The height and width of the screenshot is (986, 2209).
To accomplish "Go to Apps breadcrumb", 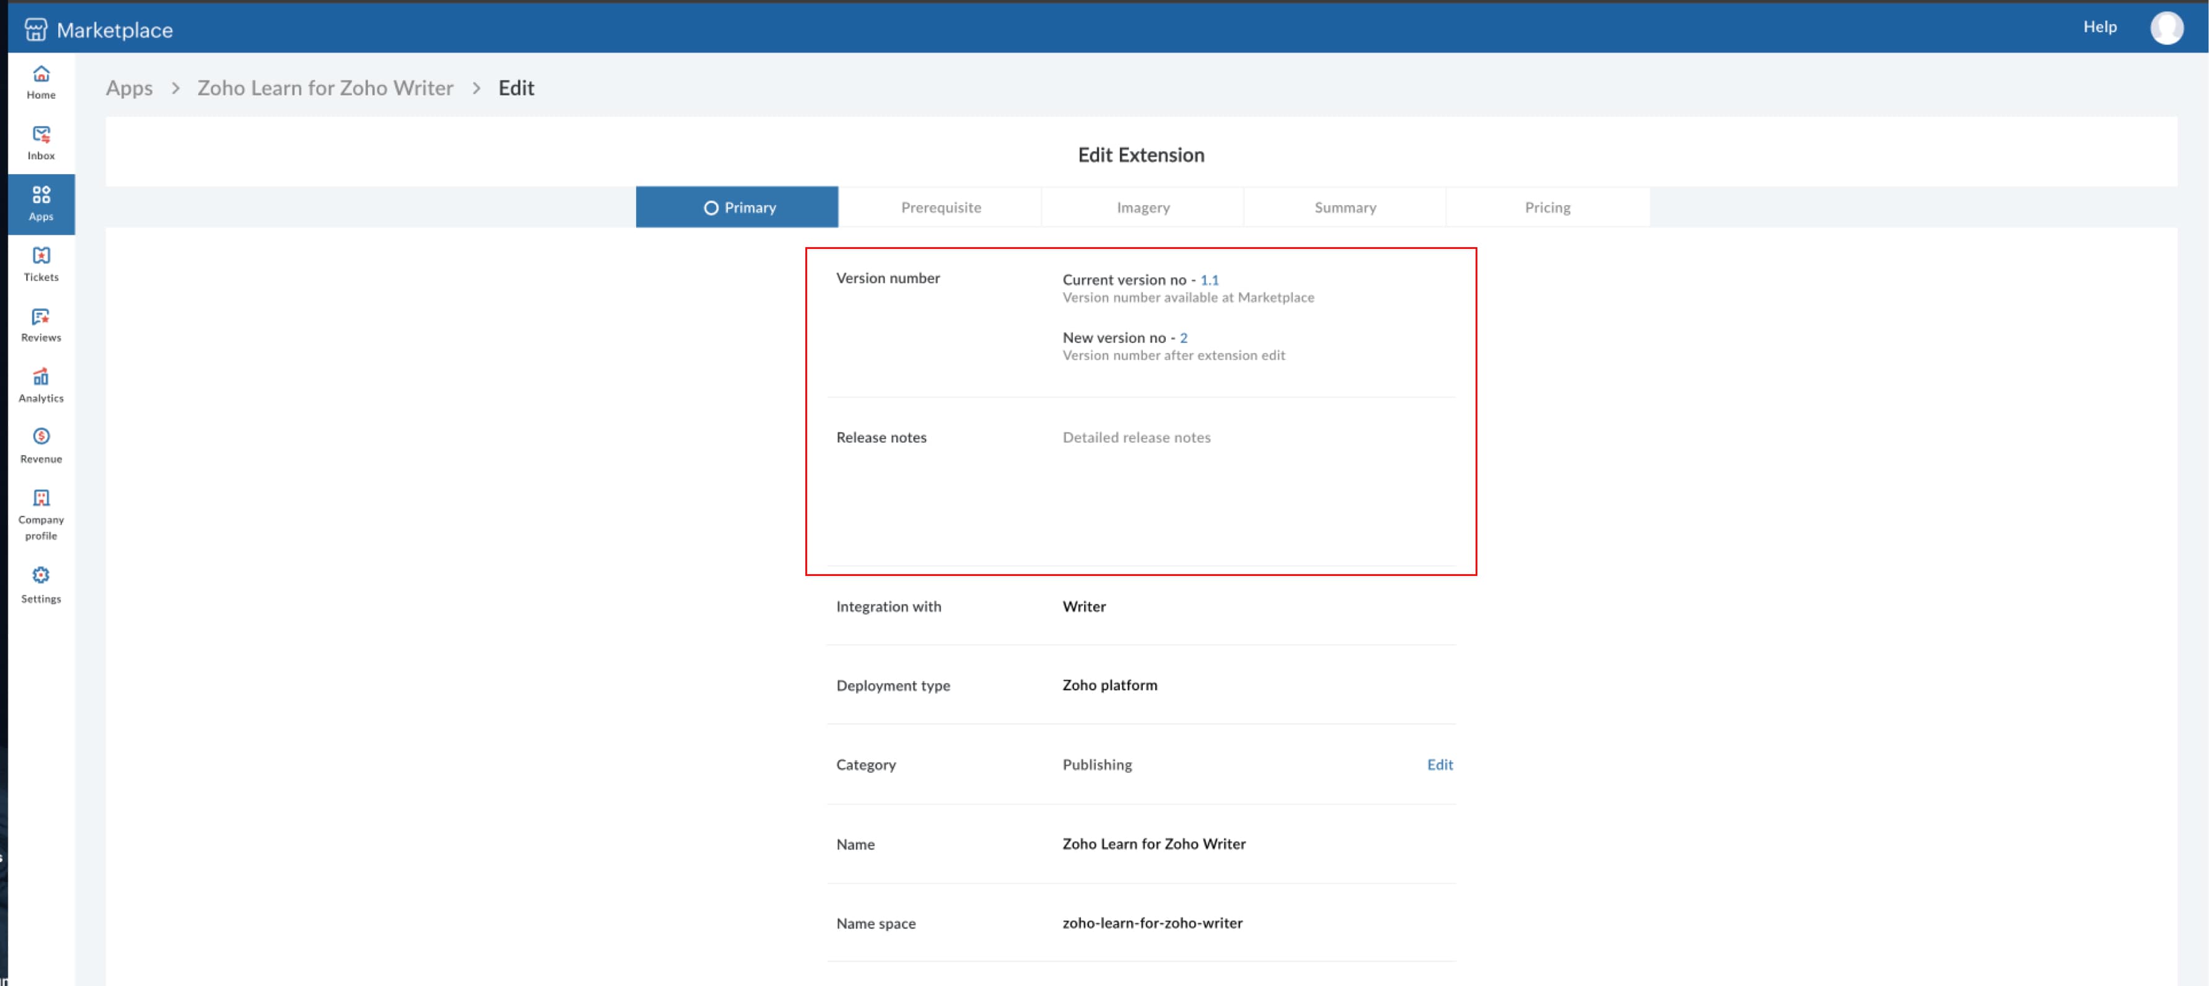I will click(129, 89).
